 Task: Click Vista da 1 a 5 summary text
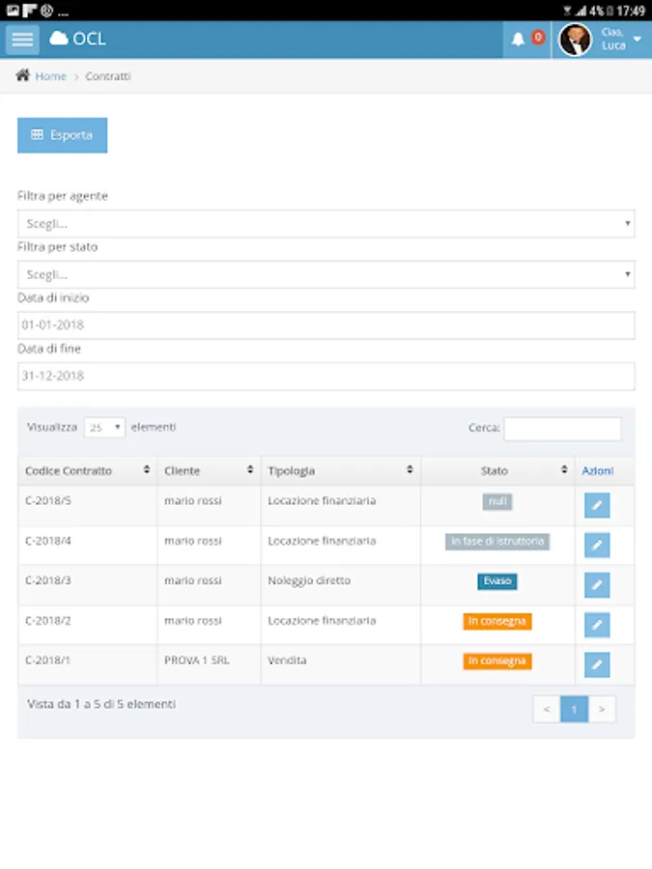101,705
